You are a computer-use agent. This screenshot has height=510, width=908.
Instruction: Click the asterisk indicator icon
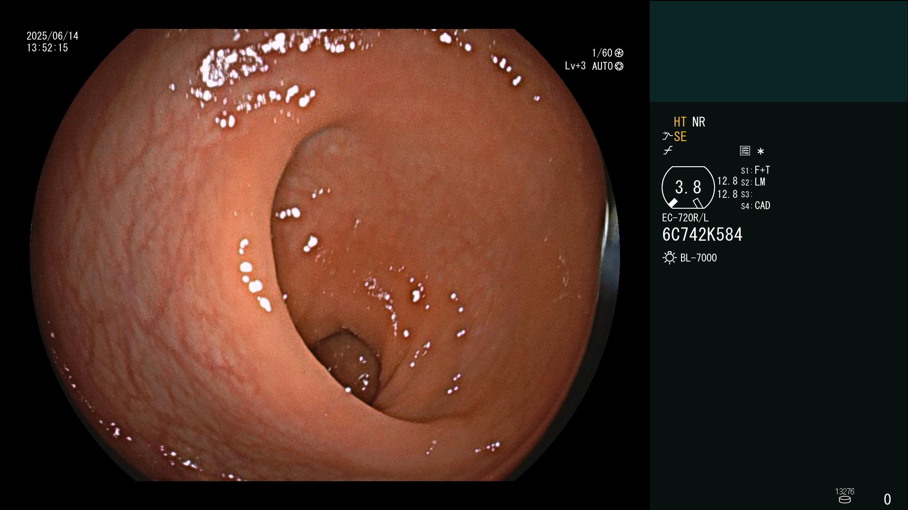tap(760, 152)
